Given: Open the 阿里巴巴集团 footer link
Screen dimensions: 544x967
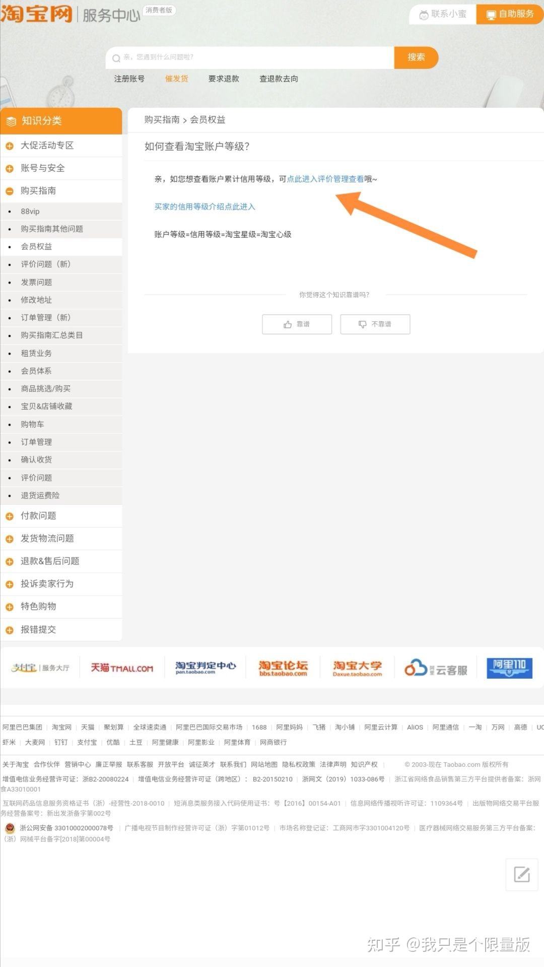Looking at the screenshot, I should tap(22, 727).
